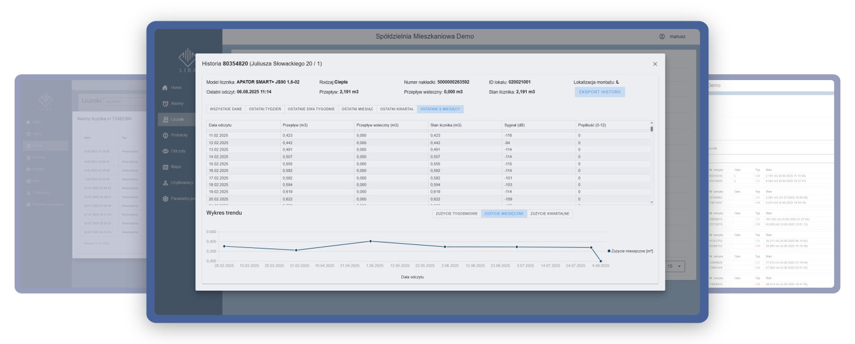Viewport: 855px width, 344px height.
Task: Select the Wszystkie dane filter
Action: 225,109
